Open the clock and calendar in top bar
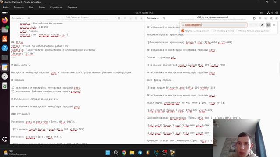The height and width of the screenshot is (157, 280). coord(145,13)
